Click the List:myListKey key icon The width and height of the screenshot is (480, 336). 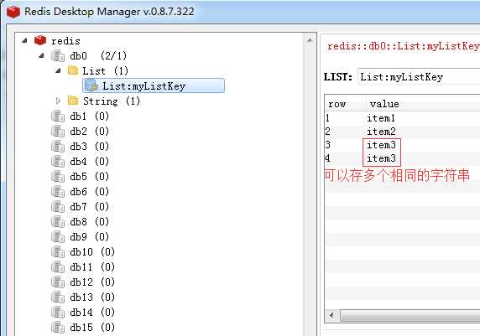click(91, 85)
